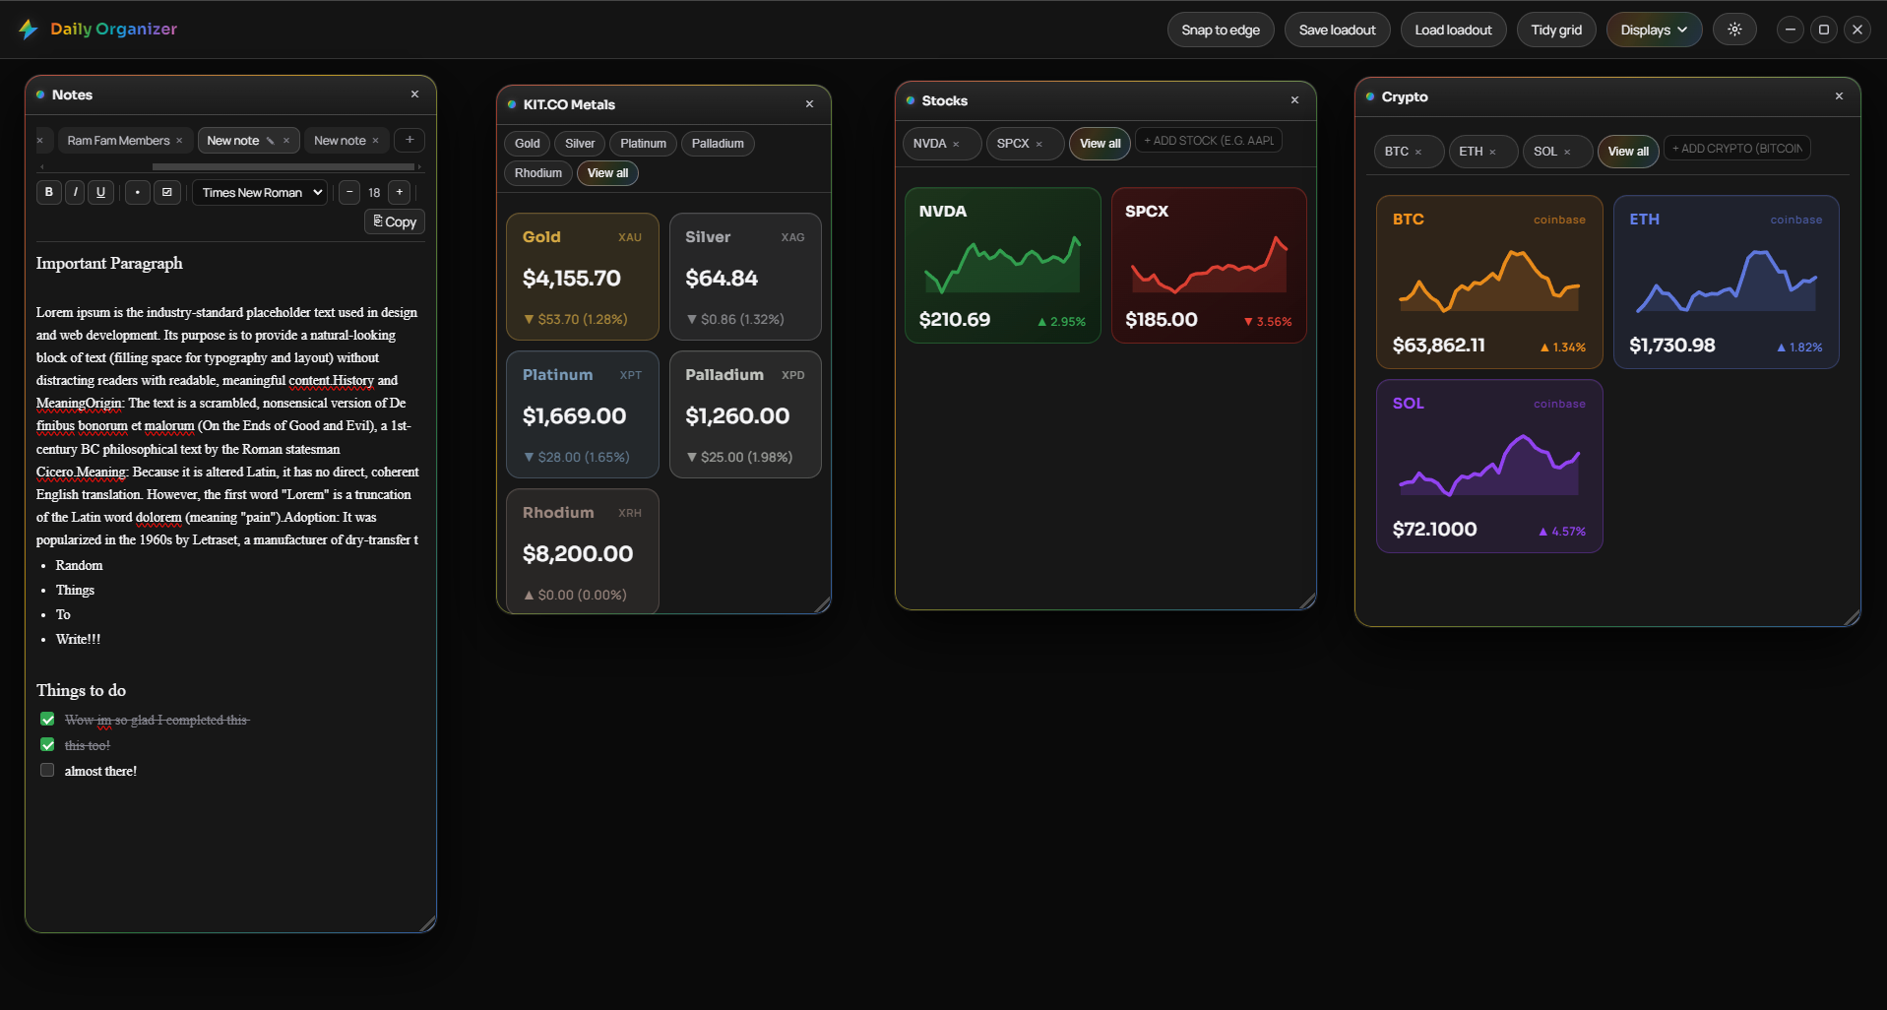Toggle underline formatting in Notes
1887x1010 pixels.
coord(100,192)
